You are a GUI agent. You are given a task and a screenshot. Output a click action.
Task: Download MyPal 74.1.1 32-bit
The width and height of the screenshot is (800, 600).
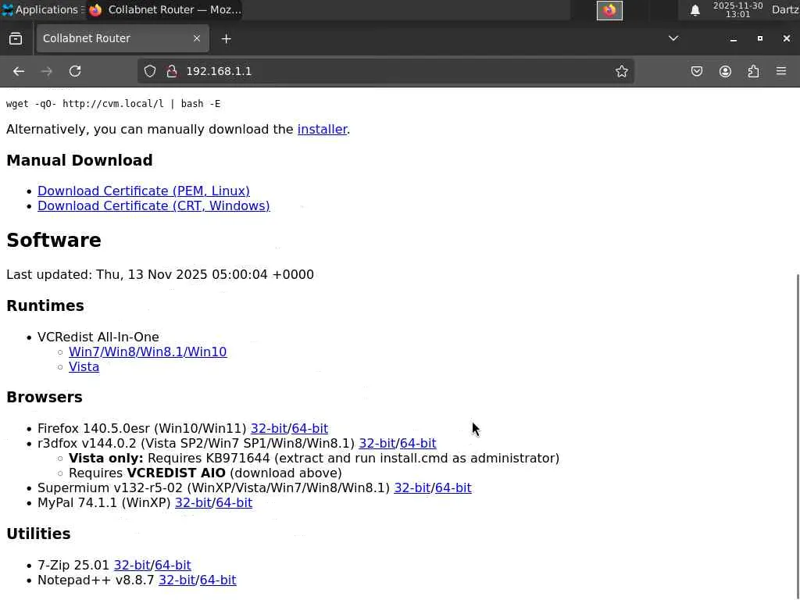193,502
